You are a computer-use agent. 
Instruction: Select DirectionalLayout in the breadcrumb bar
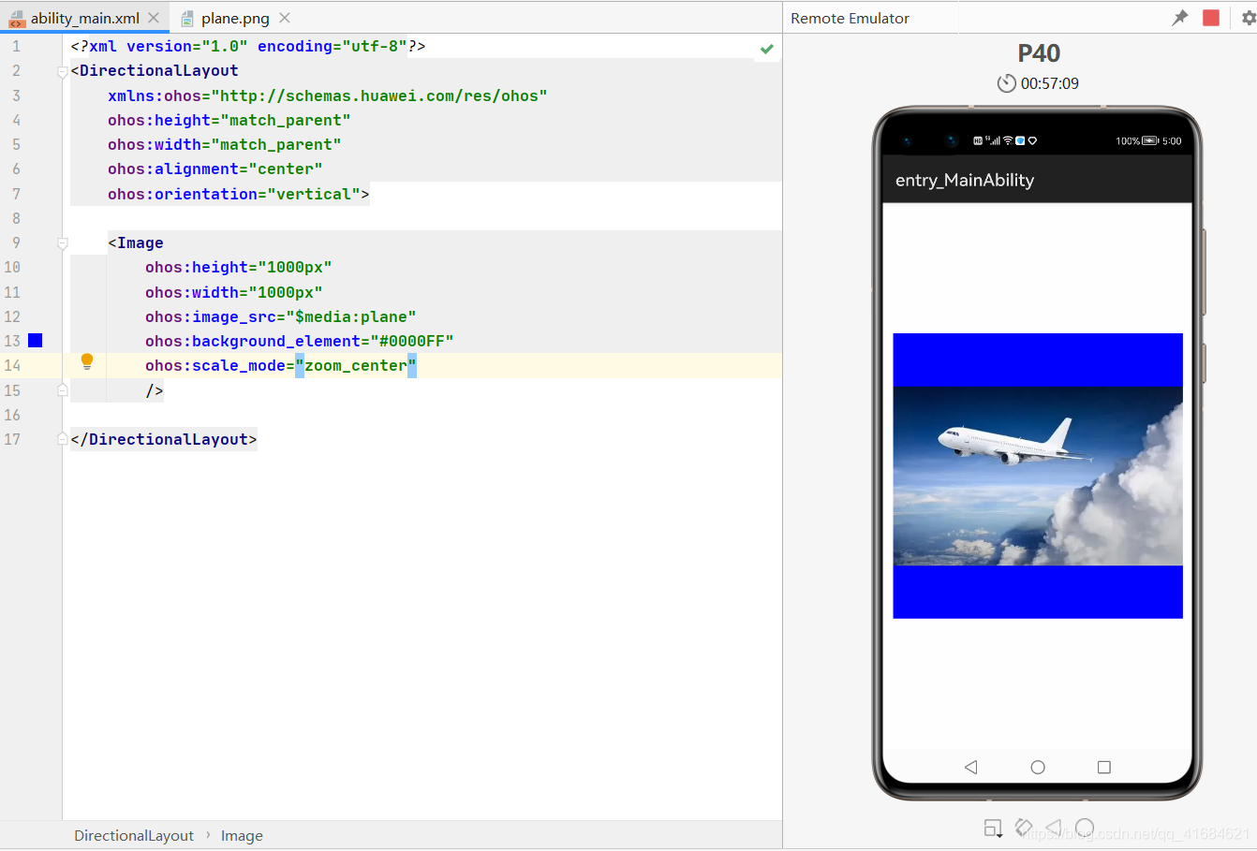coord(134,836)
